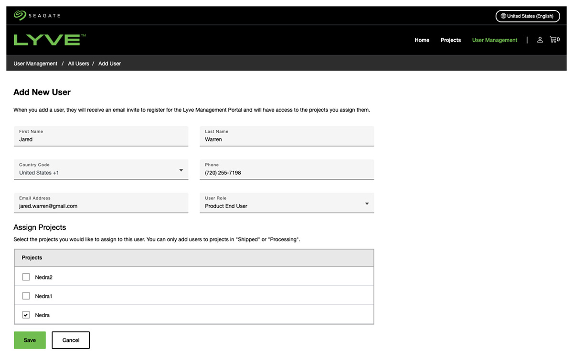The height and width of the screenshot is (361, 573).
Task: Open the User Management menu item
Action: [495, 40]
